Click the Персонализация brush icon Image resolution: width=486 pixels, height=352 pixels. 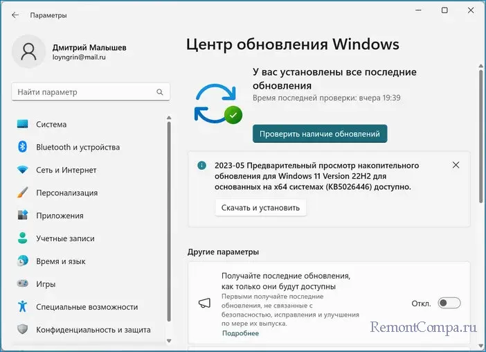click(22, 193)
